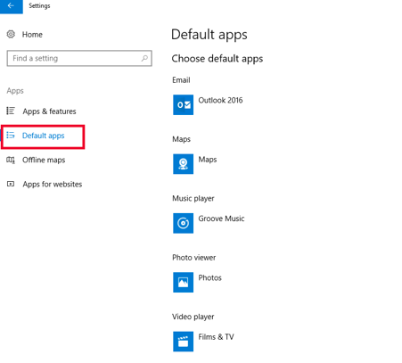Focus the Find a setting box
Image resolution: width=402 pixels, height=363 pixels.
point(79,58)
